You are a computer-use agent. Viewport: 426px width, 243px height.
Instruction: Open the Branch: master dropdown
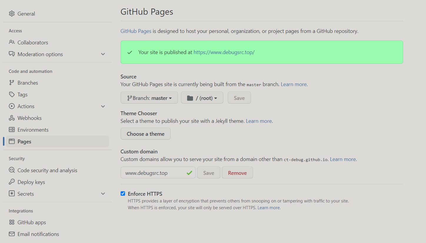point(149,98)
